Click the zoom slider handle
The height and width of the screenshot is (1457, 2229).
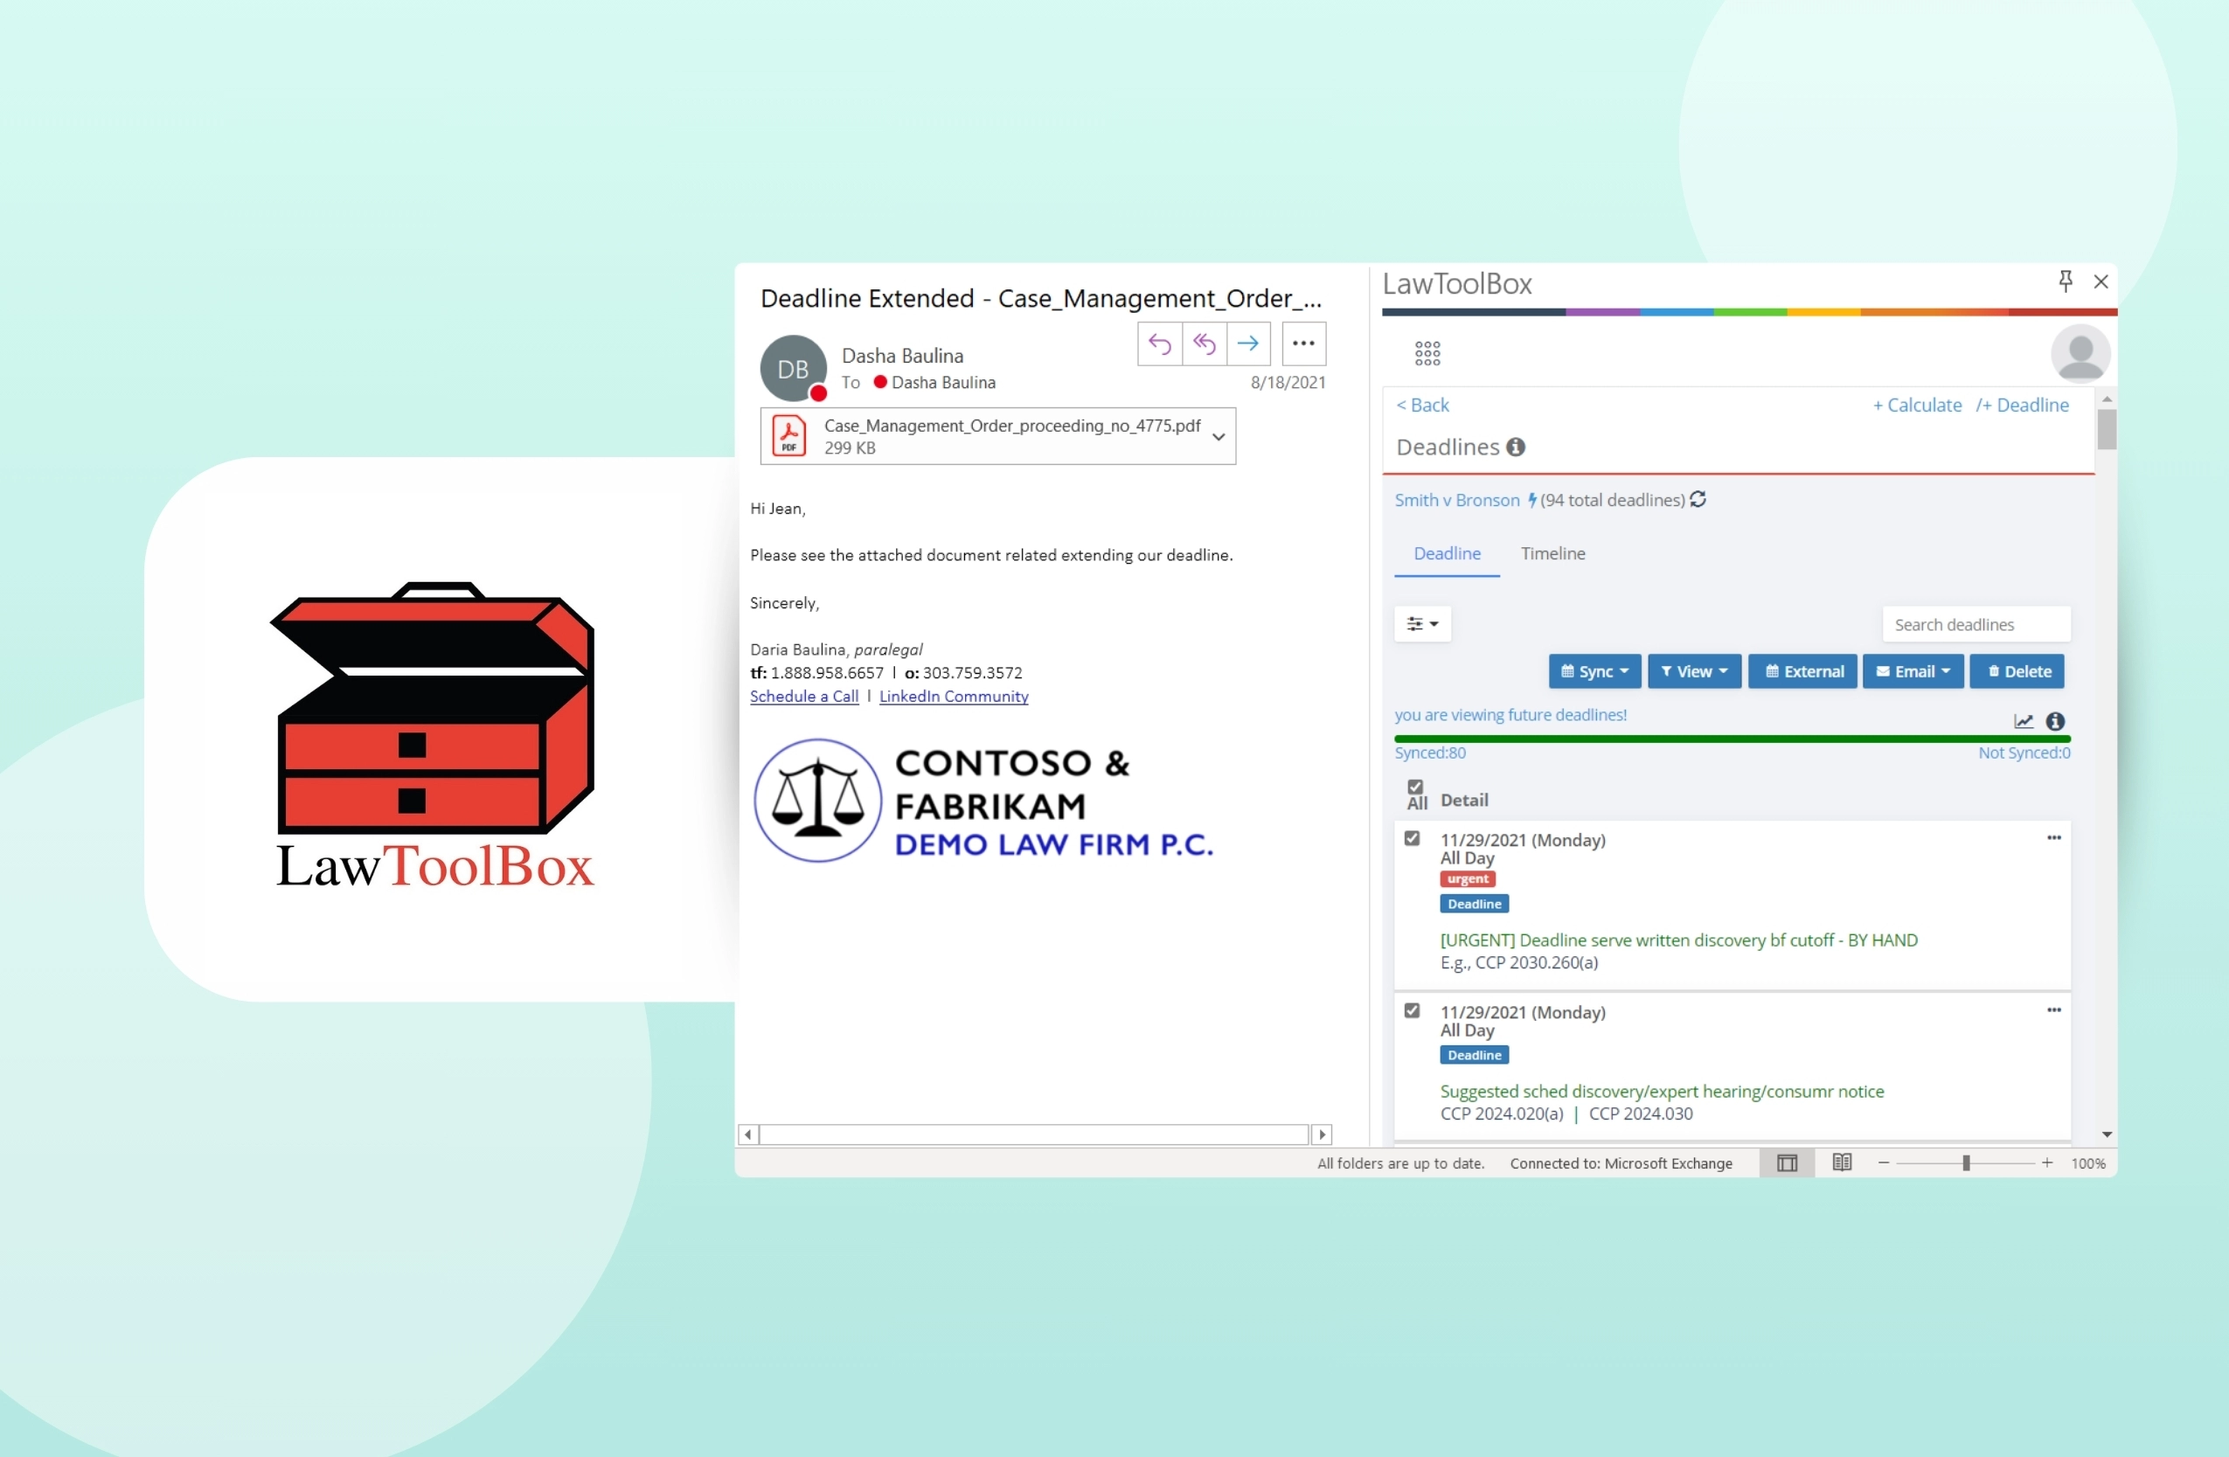[1966, 1163]
